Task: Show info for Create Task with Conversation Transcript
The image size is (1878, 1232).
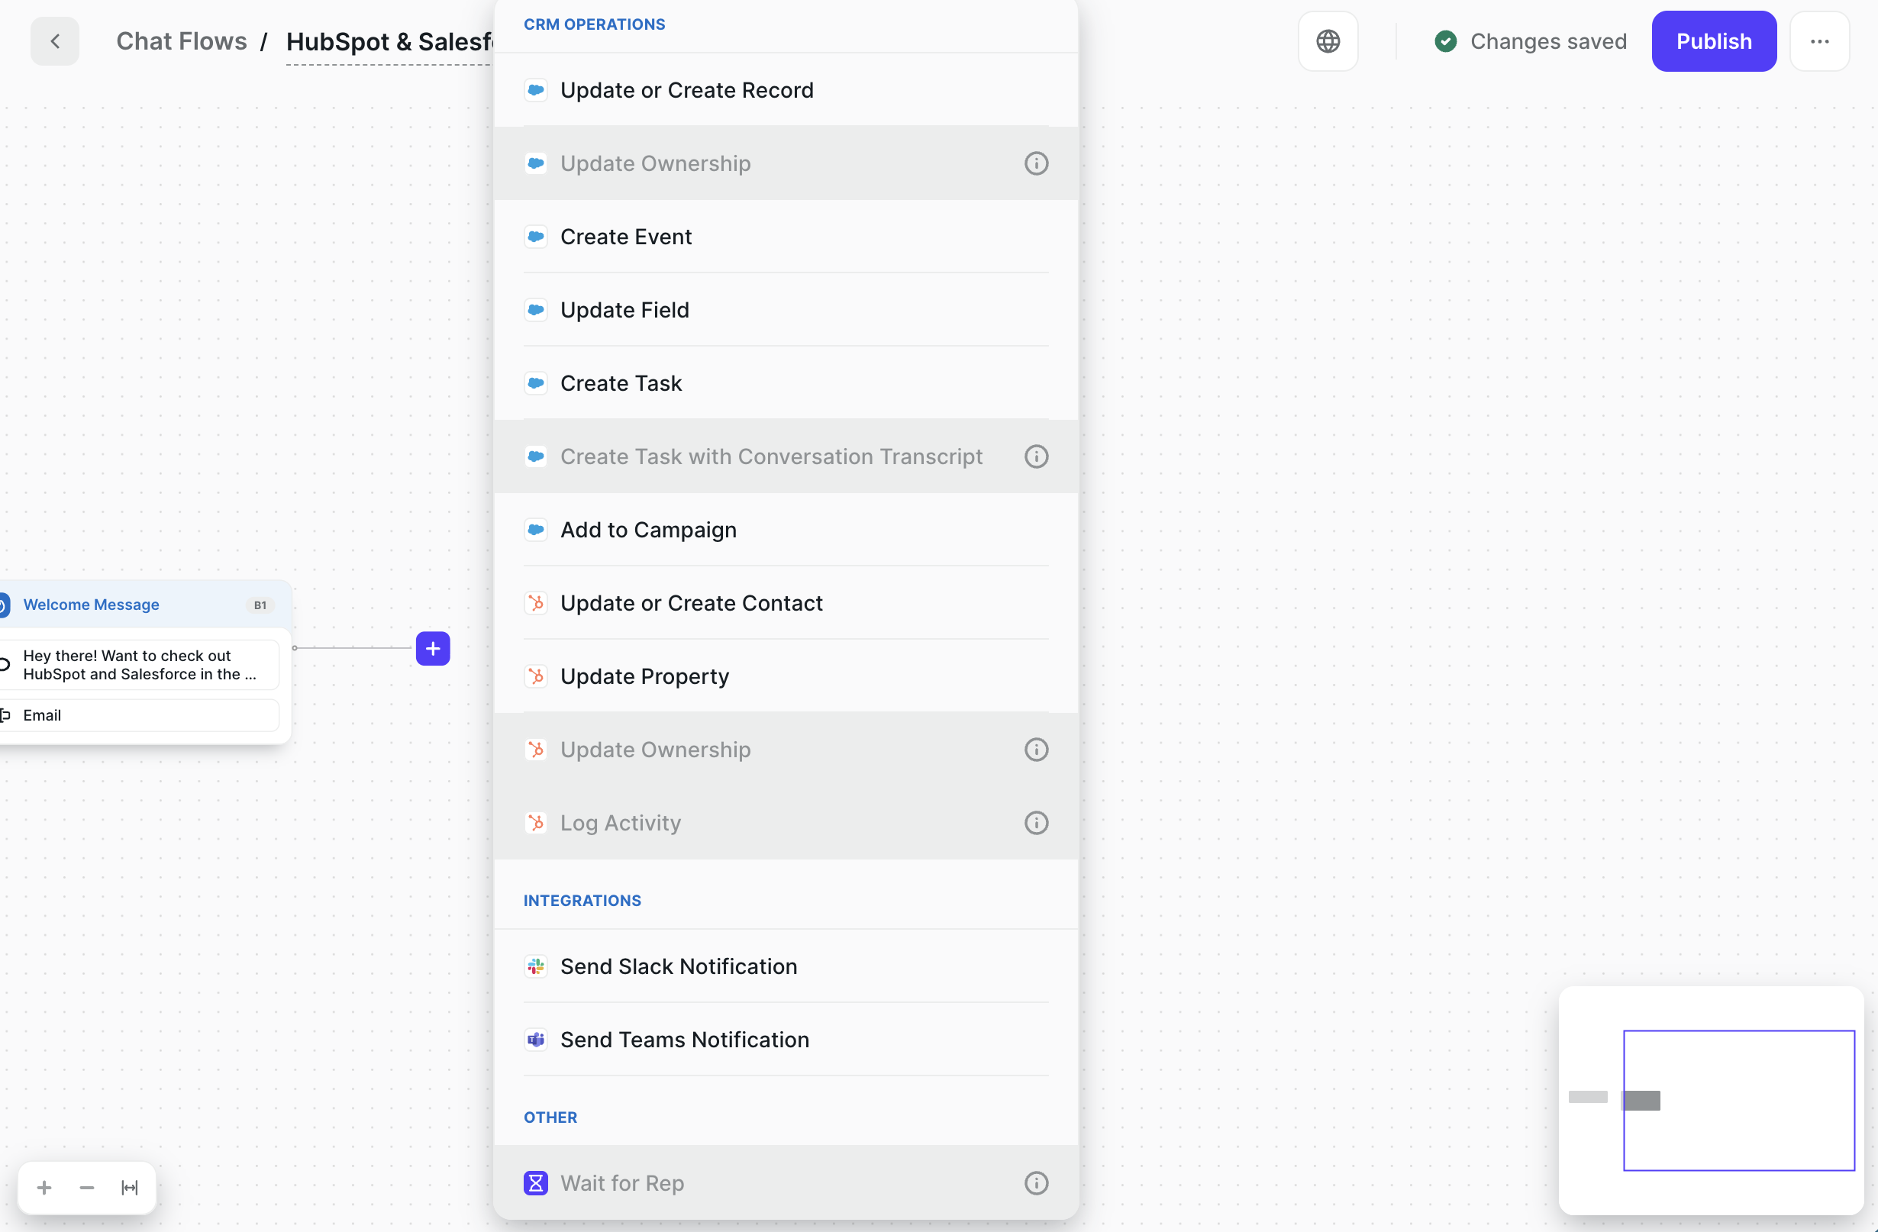Action: coord(1036,456)
